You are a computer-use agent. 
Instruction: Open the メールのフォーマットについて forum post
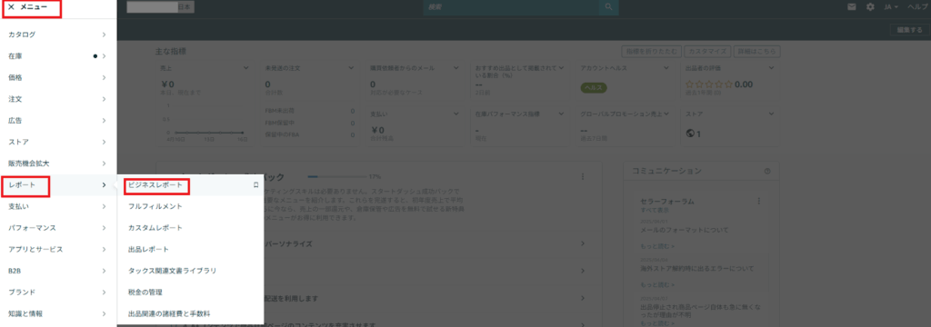pyautogui.click(x=684, y=230)
